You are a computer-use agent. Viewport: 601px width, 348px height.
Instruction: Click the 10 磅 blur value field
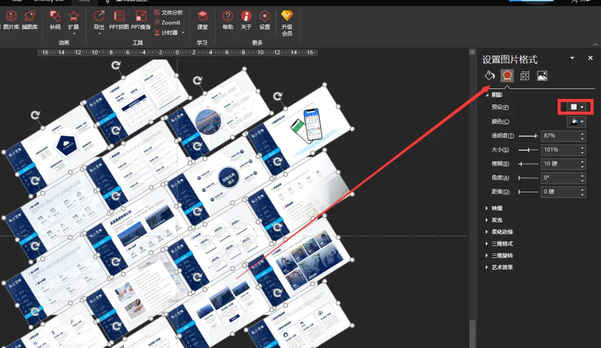coord(560,164)
